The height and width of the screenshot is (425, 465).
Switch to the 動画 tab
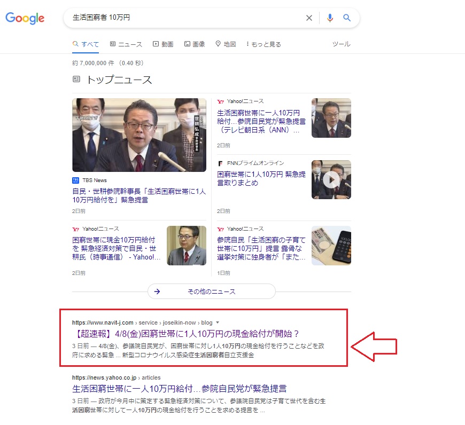pos(163,44)
